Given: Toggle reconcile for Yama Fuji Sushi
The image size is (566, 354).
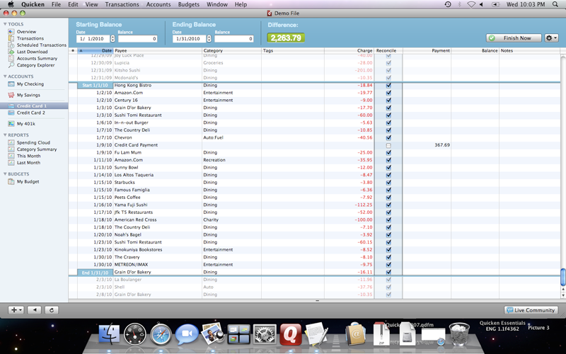Looking at the screenshot, I should [x=388, y=205].
